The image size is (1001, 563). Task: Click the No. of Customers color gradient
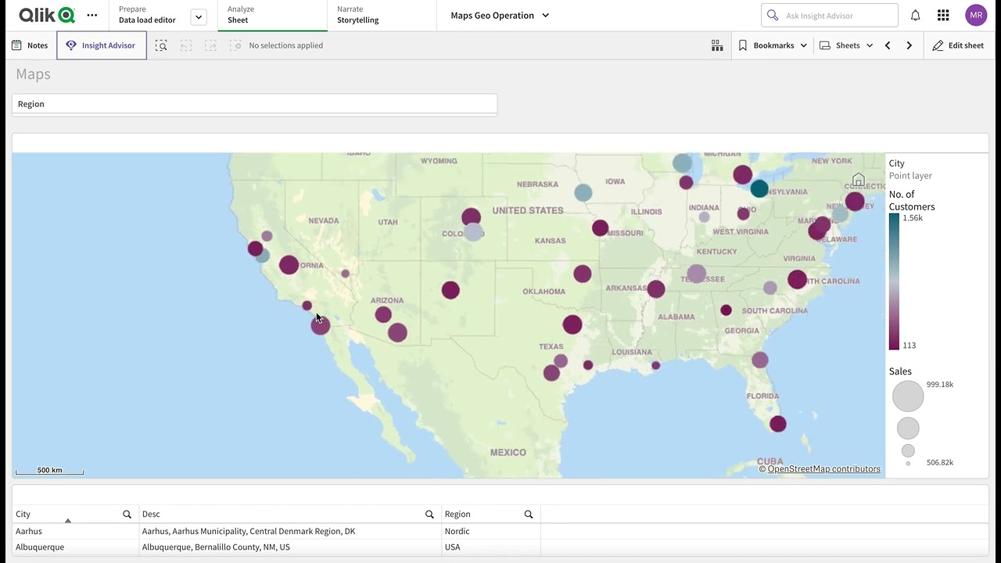tap(894, 281)
